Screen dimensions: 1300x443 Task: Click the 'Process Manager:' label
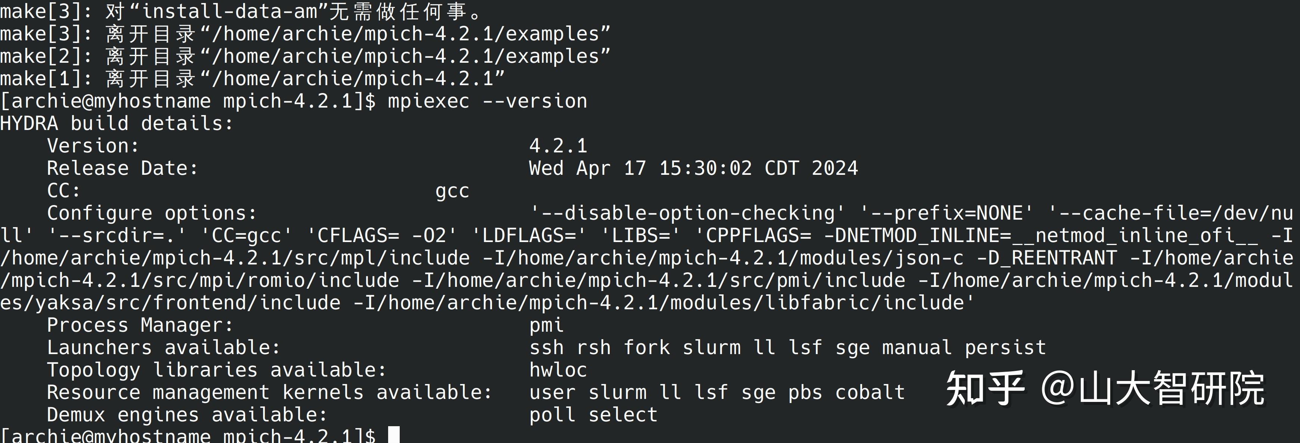pyautogui.click(x=140, y=325)
